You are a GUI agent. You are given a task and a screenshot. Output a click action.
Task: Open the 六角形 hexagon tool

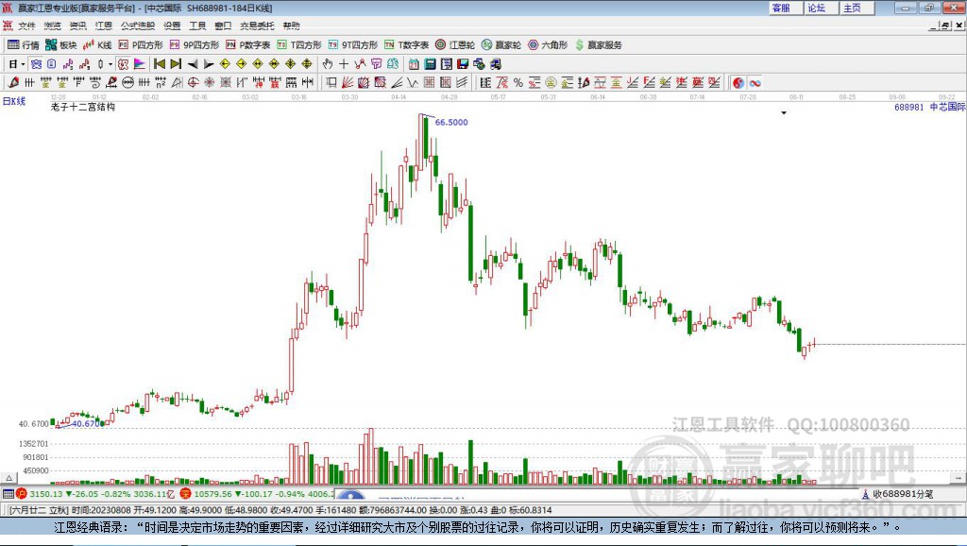tap(548, 45)
